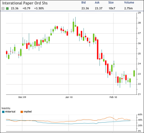Click the tall red candlestick dropping from 26.4 to 24.5
This screenshot has width=144, height=133.
click(98, 49)
